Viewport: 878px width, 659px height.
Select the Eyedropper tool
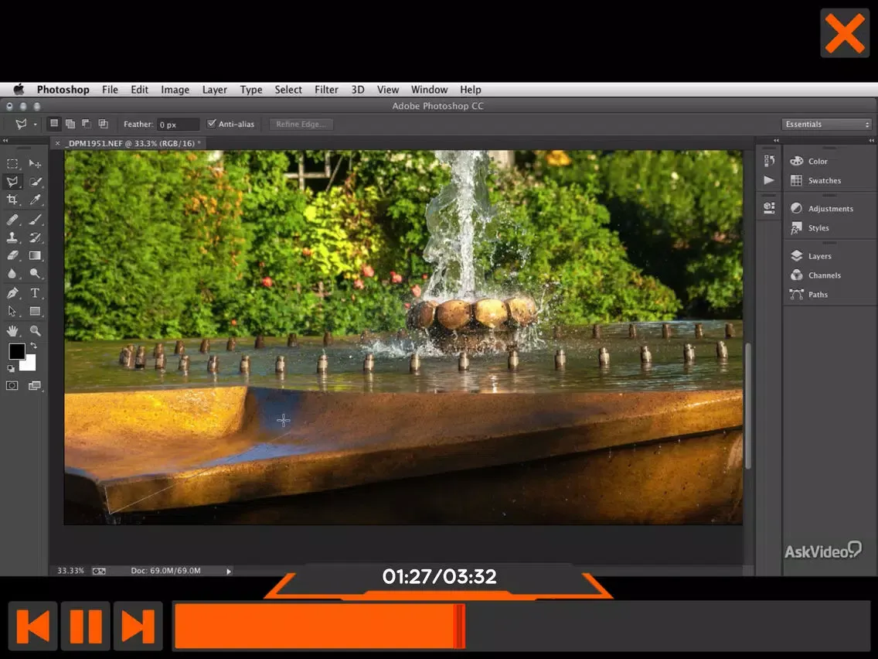(x=35, y=200)
